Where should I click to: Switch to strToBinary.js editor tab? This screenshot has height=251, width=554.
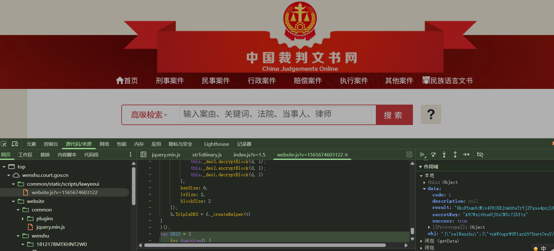pyautogui.click(x=207, y=155)
